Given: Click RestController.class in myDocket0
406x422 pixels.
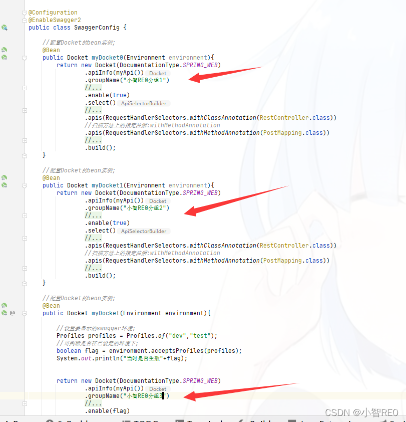Looking at the screenshot, I should pos(295,118).
